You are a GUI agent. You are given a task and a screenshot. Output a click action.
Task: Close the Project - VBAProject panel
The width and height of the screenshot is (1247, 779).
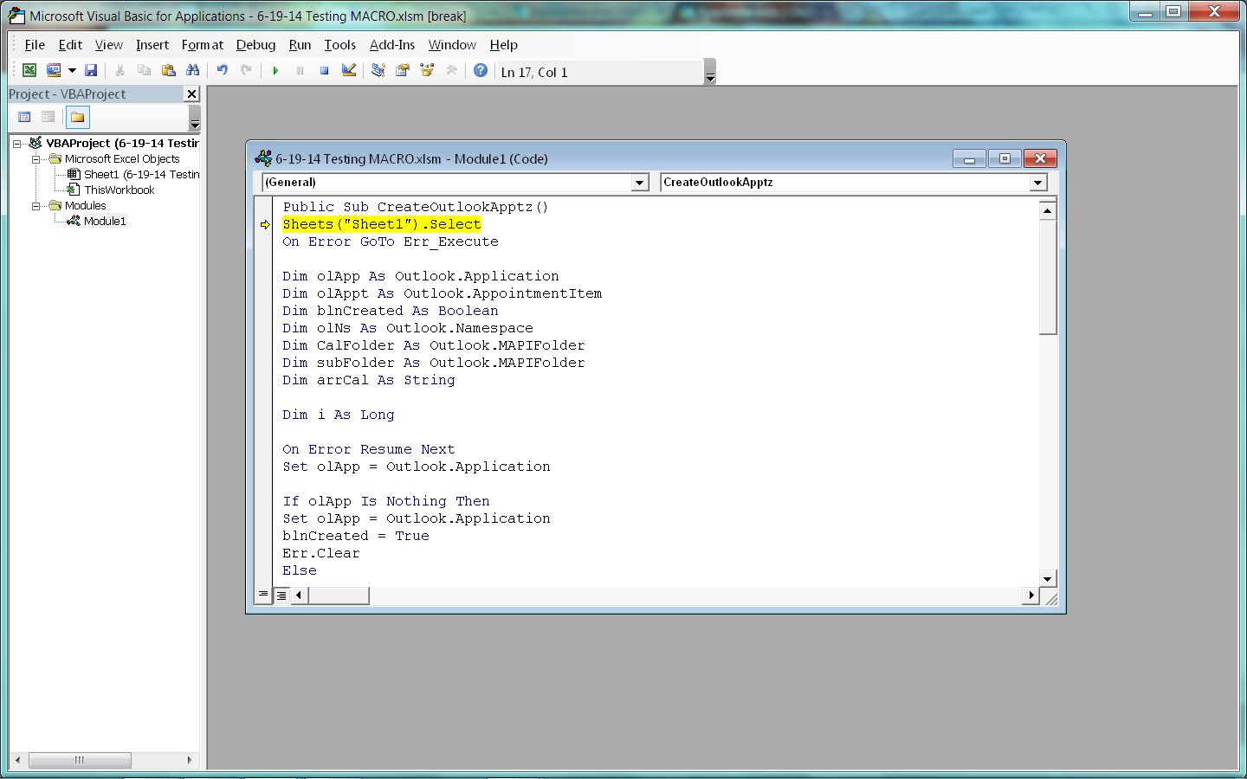pos(192,93)
